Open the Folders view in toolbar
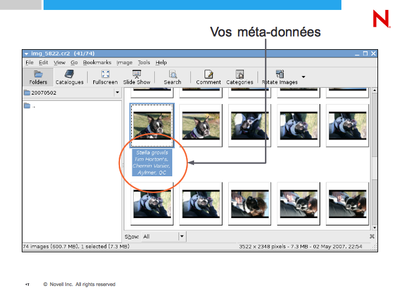This screenshot has height=299, width=398. [x=38, y=77]
